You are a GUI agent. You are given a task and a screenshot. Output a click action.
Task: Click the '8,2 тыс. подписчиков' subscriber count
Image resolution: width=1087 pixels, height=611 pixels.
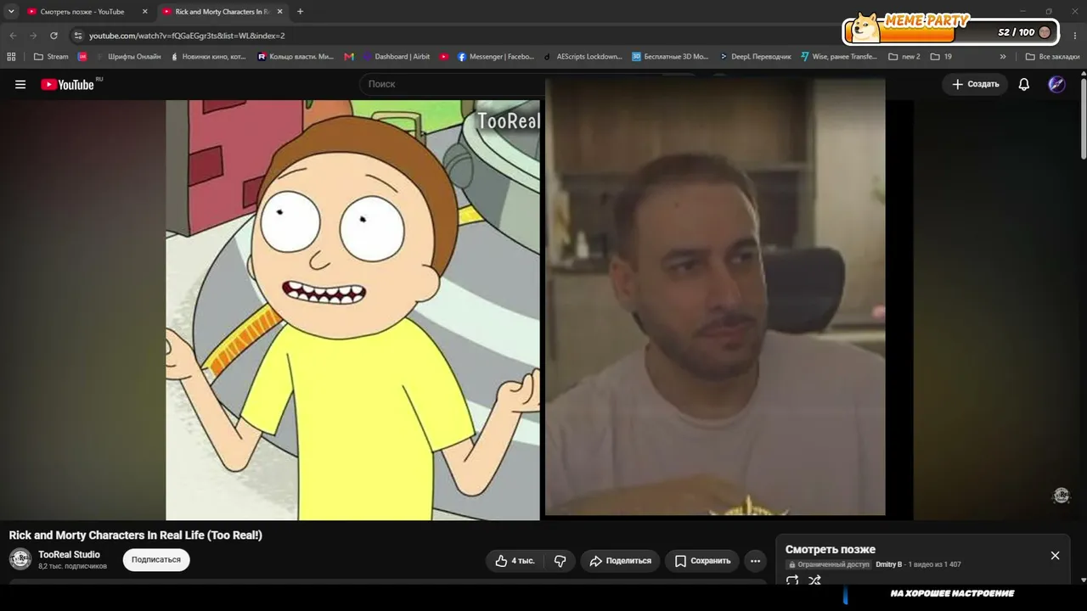click(x=73, y=566)
